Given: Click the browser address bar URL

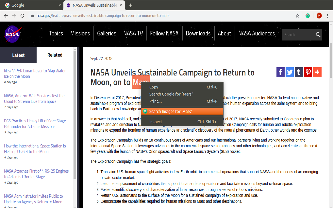Looking at the screenshot, I should point(103,16).
